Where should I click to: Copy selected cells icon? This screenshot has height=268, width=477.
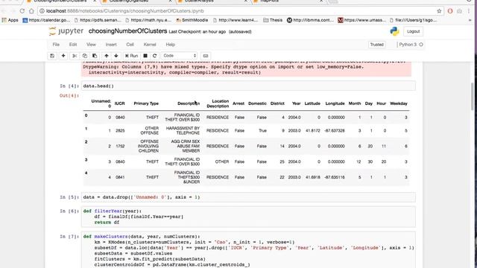coord(84,56)
